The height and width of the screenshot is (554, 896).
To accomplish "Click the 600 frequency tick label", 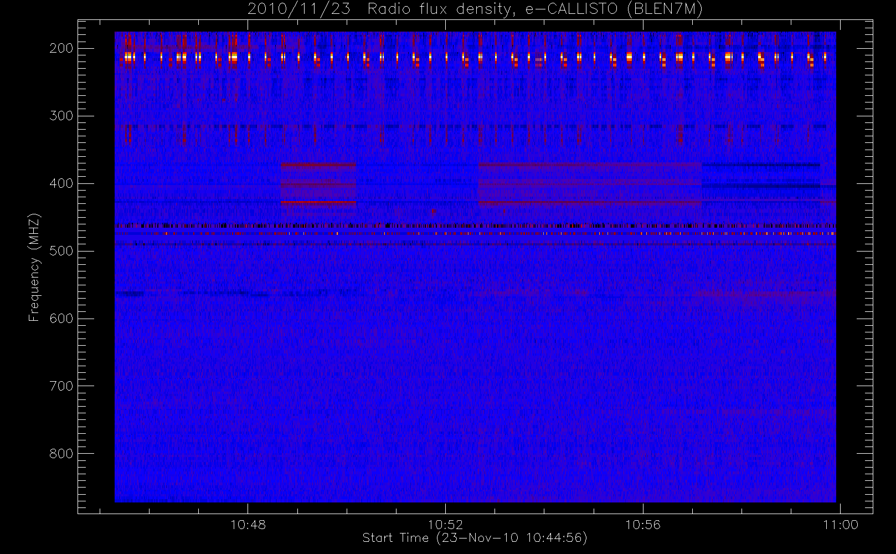I will tap(61, 319).
